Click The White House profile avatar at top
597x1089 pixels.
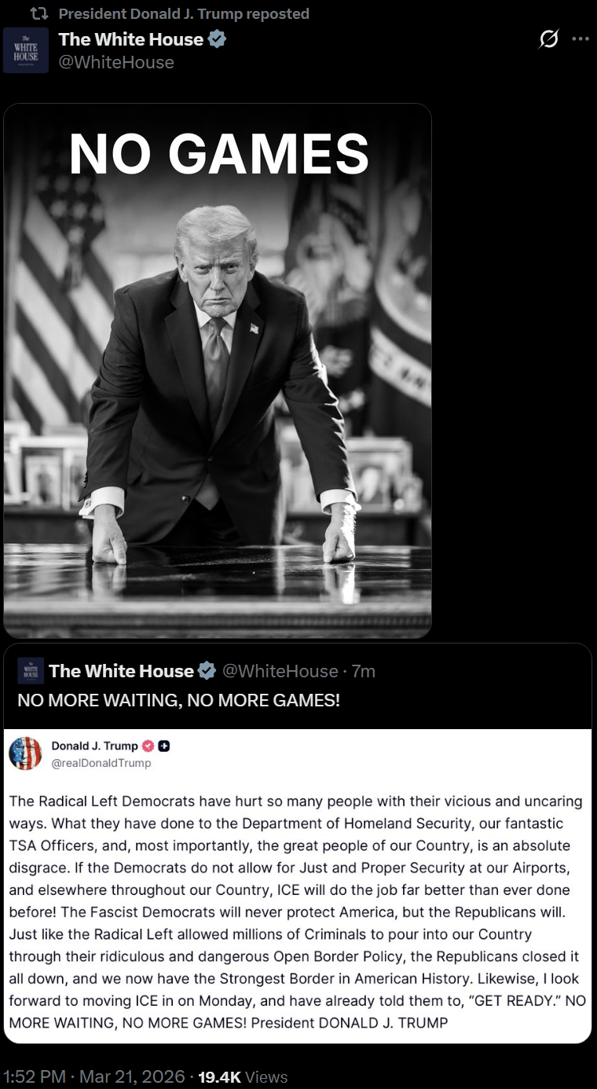[26, 50]
